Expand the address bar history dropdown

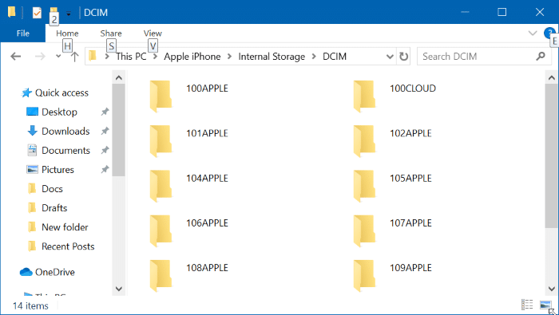[x=390, y=57]
